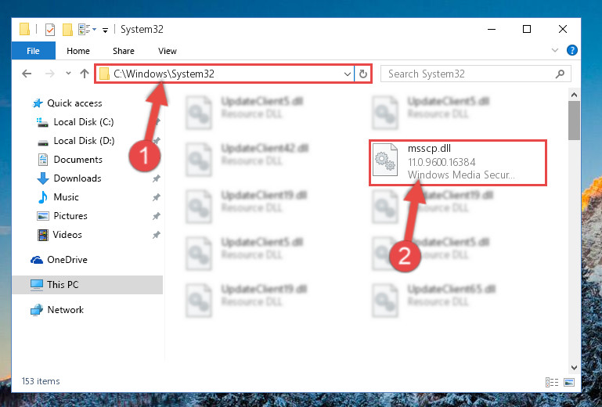Viewport: 602px width, 407px height.
Task: Click the search magnifier icon
Action: pyautogui.click(x=561, y=74)
